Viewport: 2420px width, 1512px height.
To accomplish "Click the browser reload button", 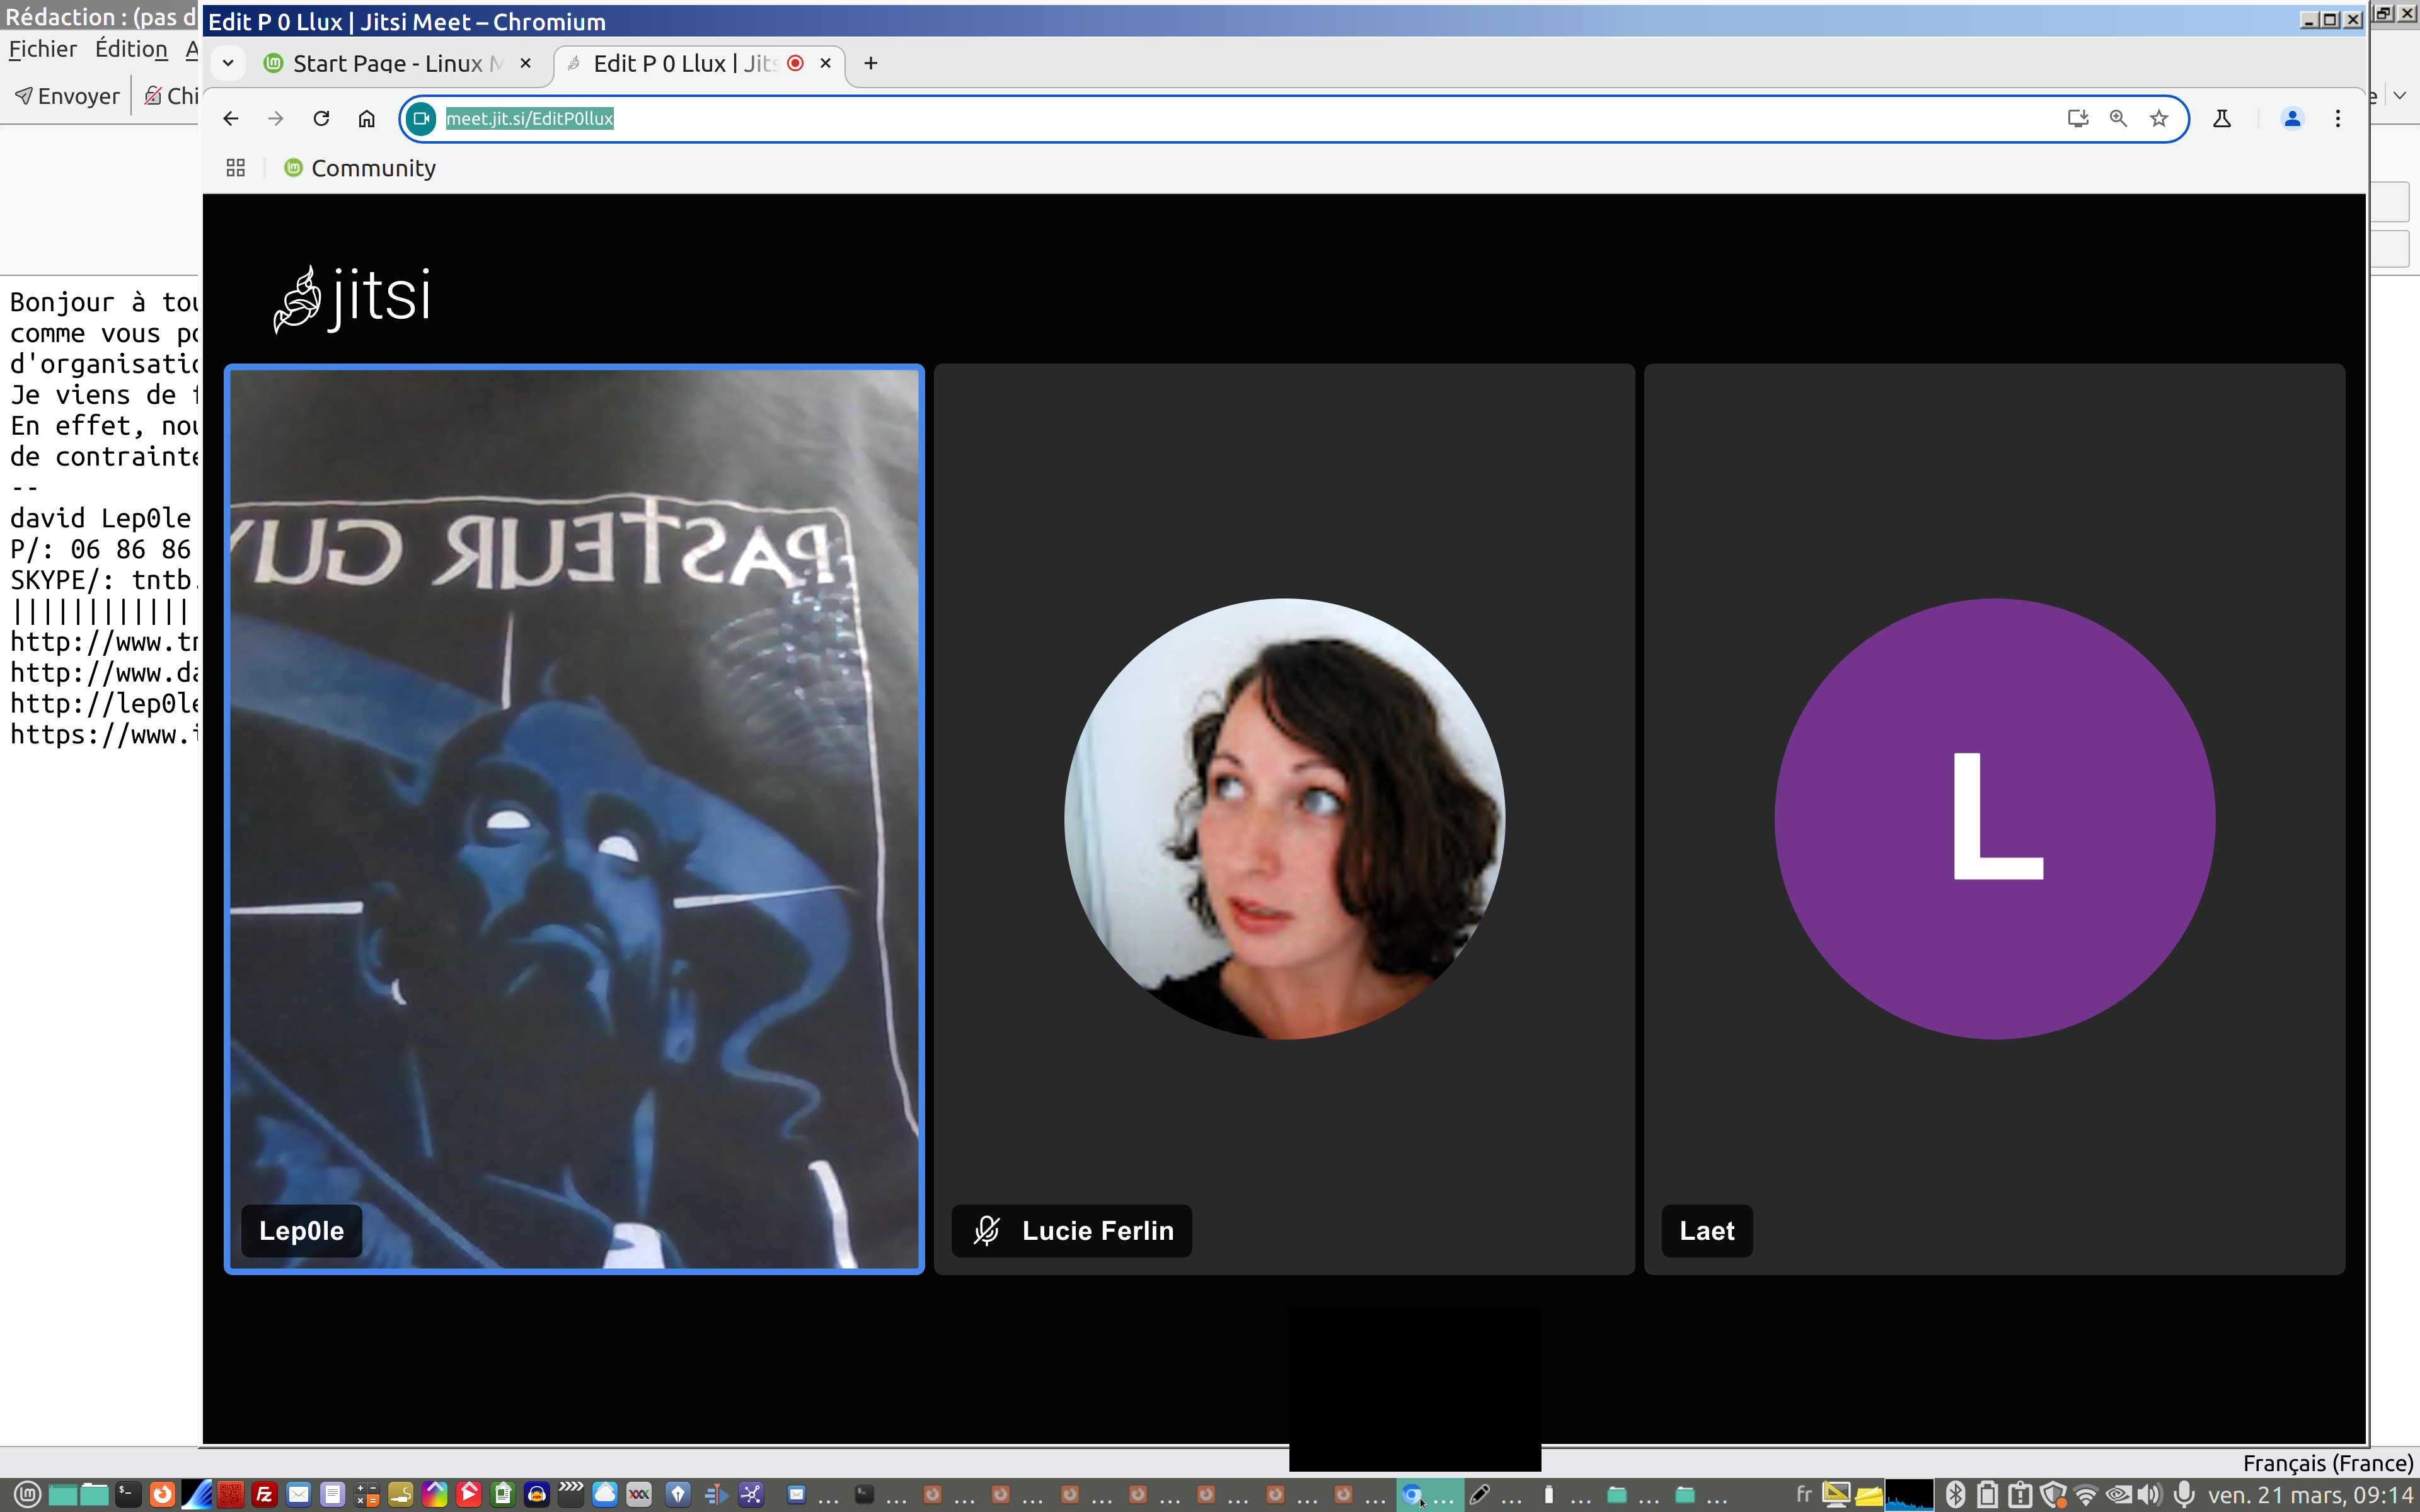I will 321,119.
